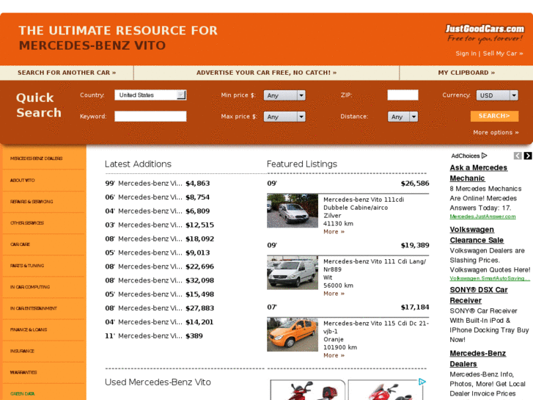This screenshot has width=533, height=400.
Task: Click the Sign In link
Action: coord(466,54)
